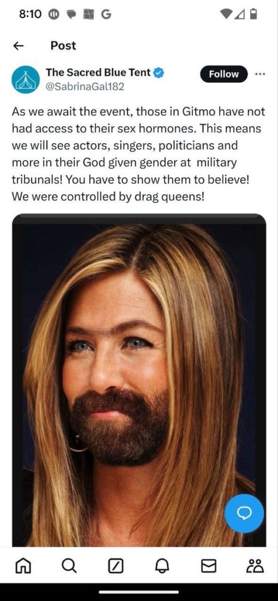The width and height of the screenshot is (278, 601).
Task: Open the Notifications bell tab
Action: point(162,566)
